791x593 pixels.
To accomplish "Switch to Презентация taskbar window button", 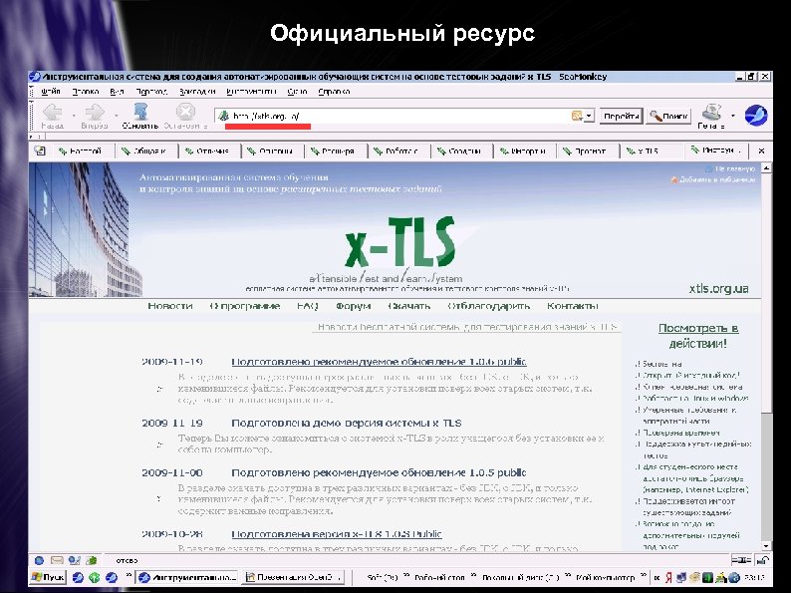I will [x=293, y=577].
